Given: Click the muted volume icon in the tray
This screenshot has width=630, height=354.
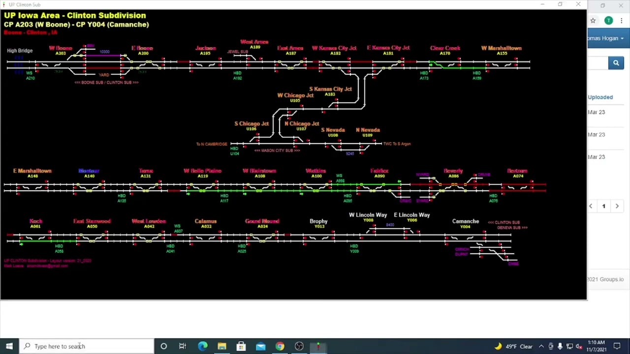Looking at the screenshot, I should click(579, 346).
